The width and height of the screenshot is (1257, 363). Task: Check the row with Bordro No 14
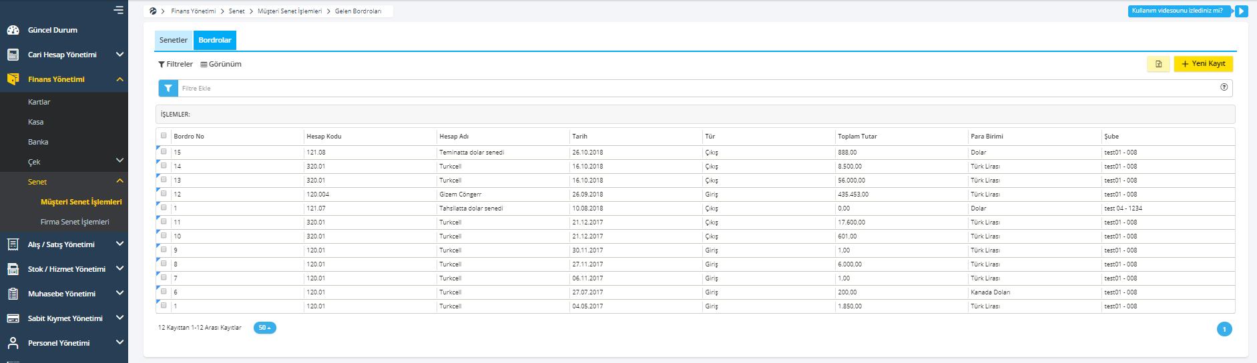164,166
